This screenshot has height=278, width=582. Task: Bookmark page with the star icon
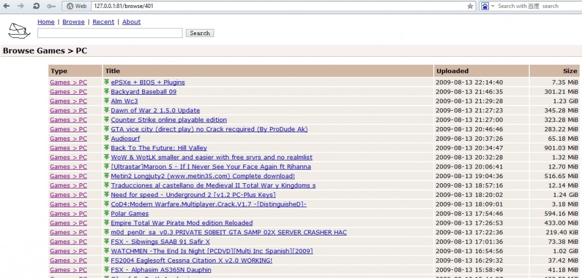click(470, 6)
